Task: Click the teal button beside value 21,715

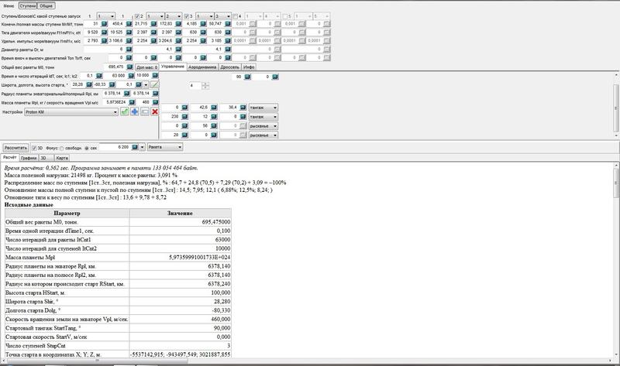Action: pyautogui.click(x=153, y=24)
